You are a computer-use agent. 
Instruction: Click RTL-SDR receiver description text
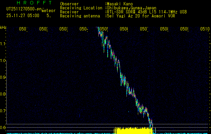pos(147,12)
